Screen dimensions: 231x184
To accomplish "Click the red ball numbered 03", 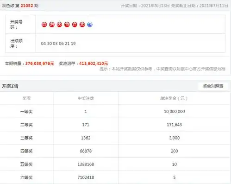I will 44,25.
